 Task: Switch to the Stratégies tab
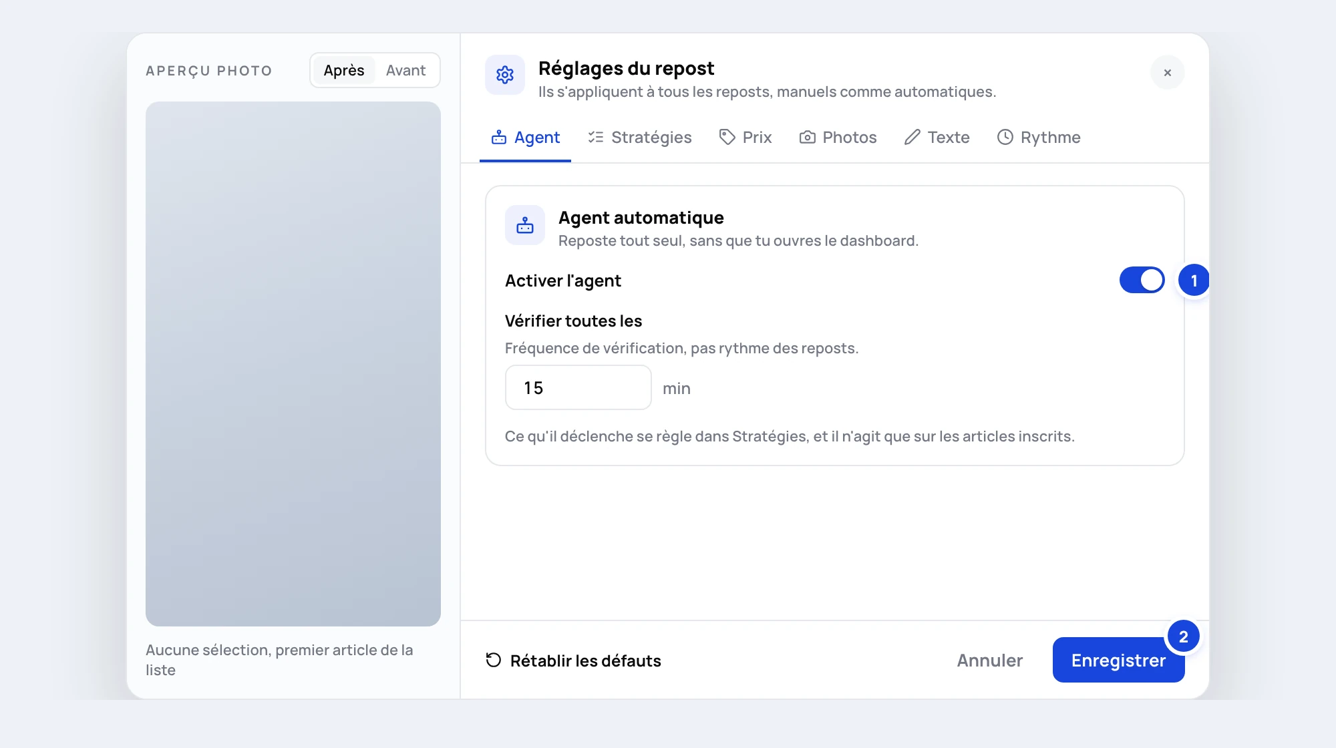pyautogui.click(x=640, y=138)
